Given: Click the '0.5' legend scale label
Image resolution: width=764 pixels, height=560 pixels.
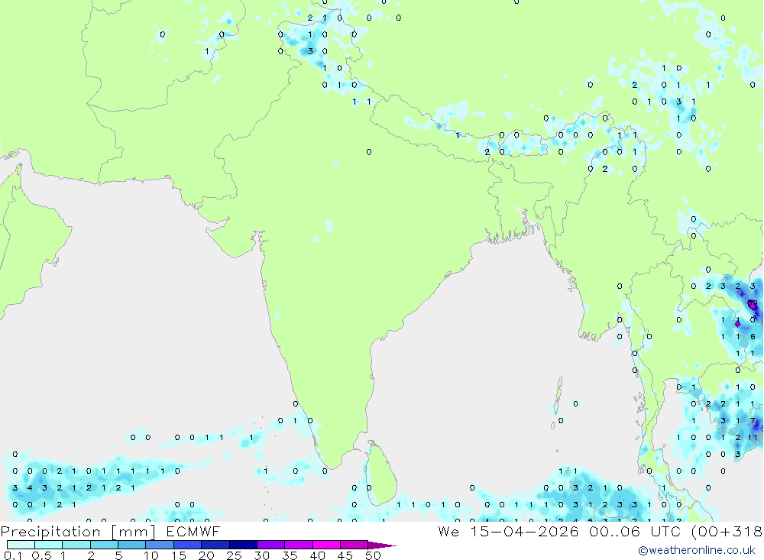Looking at the screenshot, I should (41, 555).
